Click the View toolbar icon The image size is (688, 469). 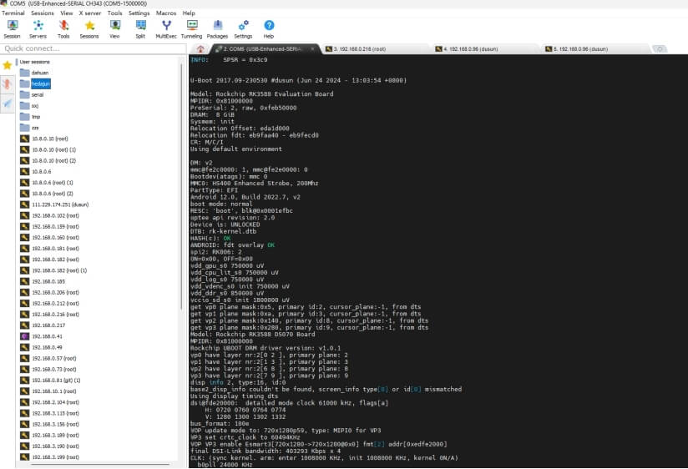point(115,29)
